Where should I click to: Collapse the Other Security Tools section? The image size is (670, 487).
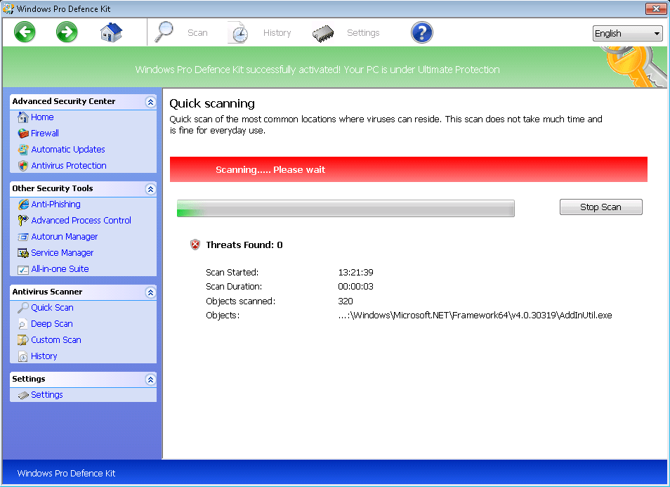pyautogui.click(x=150, y=189)
